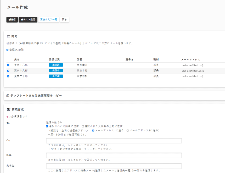225x173 pixels.
Task: Expand テンプレートまたは送信履歴をコピー section
Action: tap(36, 96)
